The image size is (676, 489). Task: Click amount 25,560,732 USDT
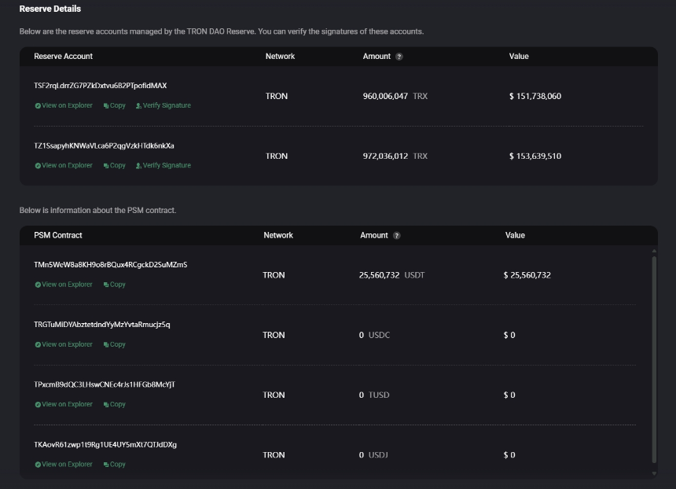point(392,275)
